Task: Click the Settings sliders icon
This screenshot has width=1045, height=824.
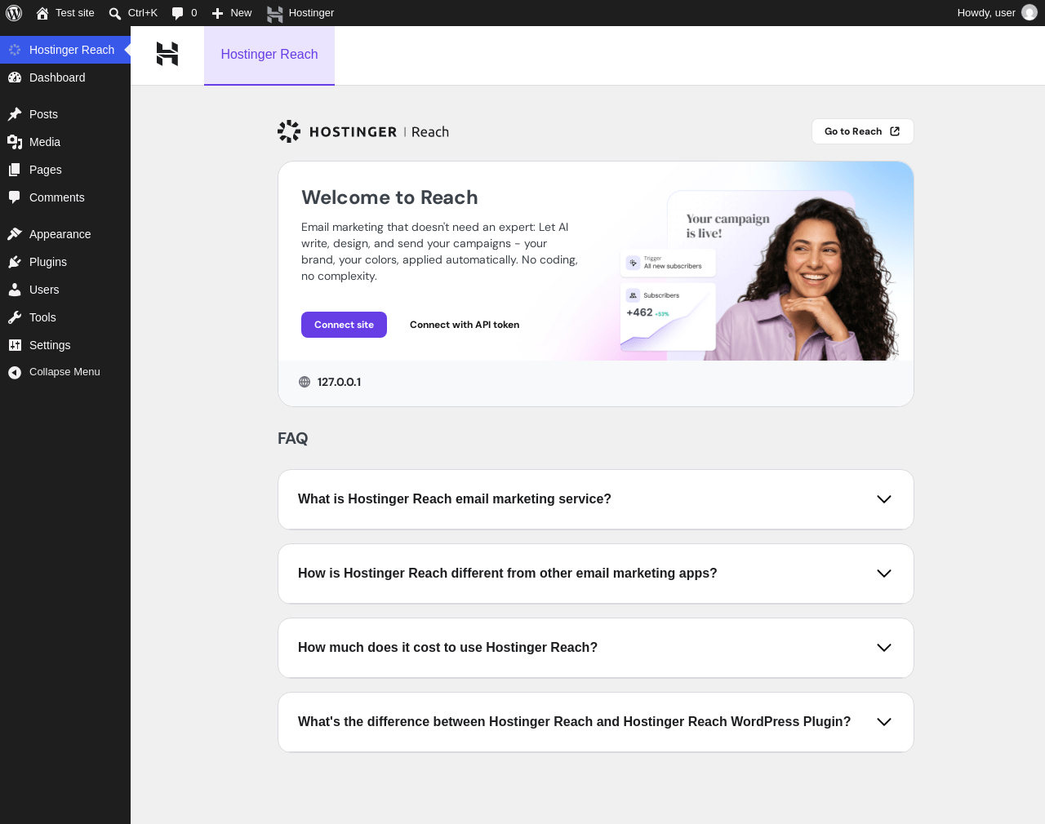Action: (x=15, y=345)
